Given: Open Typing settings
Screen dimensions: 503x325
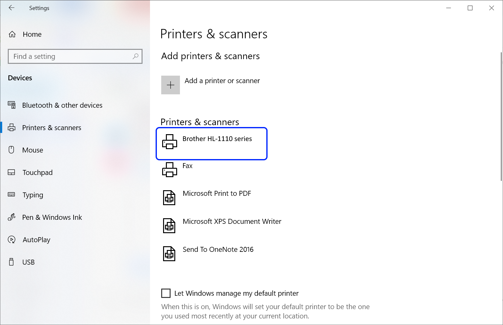Looking at the screenshot, I should [x=33, y=195].
